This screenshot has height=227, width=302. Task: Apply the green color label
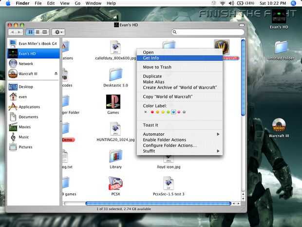pyautogui.click(x=168, y=112)
